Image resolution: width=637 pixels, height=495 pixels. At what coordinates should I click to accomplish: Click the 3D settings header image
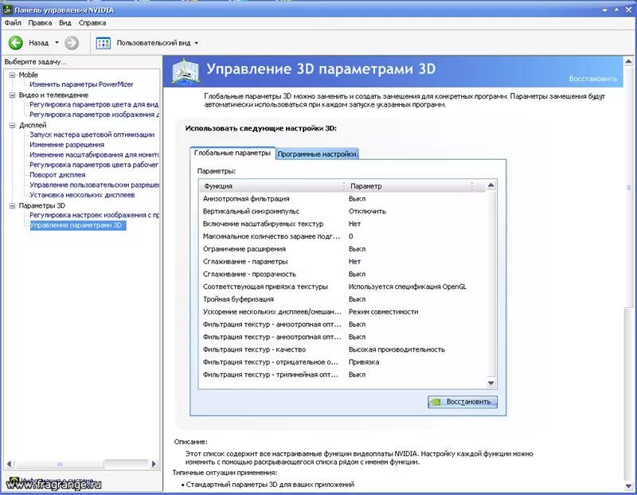[x=186, y=72]
